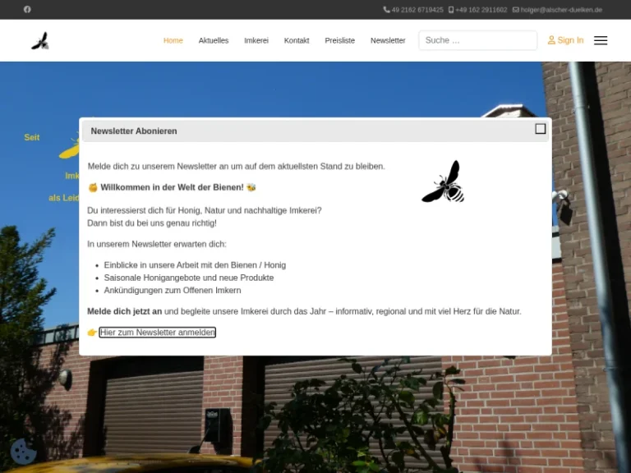Screen dimensions: 631x473
Task: Open the hamburger menu
Action: pos(601,40)
